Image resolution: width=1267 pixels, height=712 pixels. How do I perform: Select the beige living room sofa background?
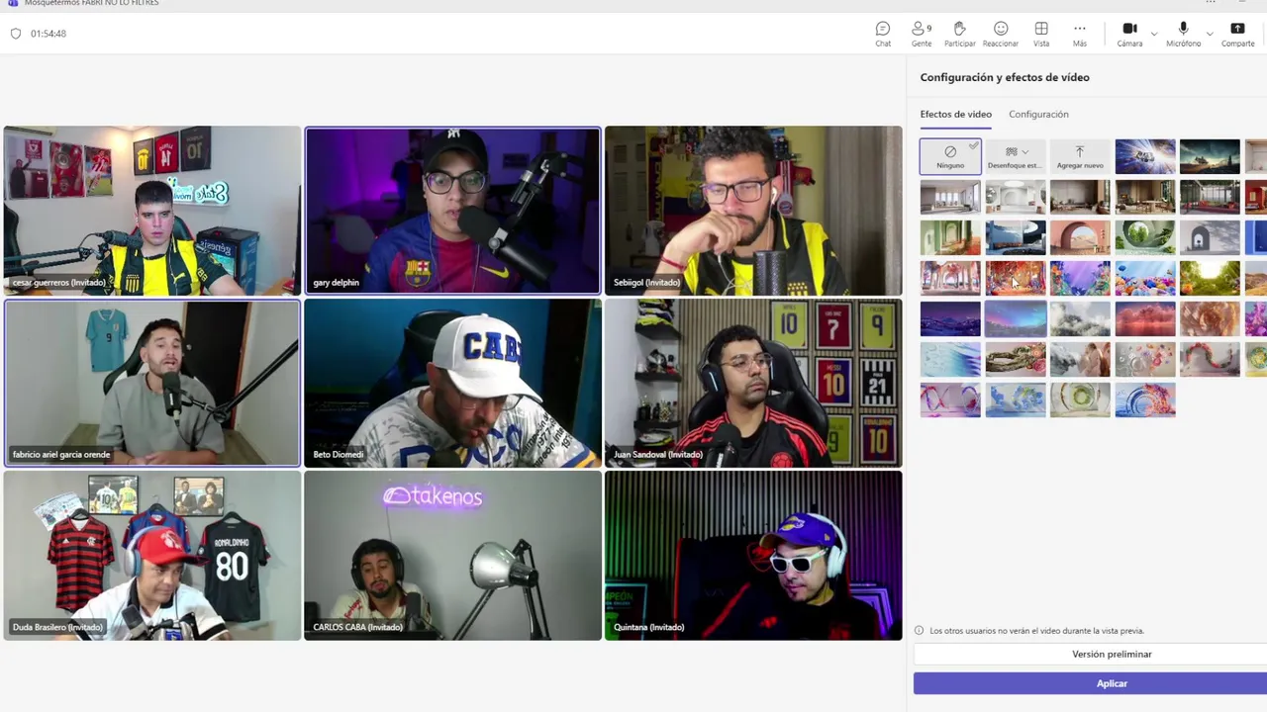(x=1080, y=197)
